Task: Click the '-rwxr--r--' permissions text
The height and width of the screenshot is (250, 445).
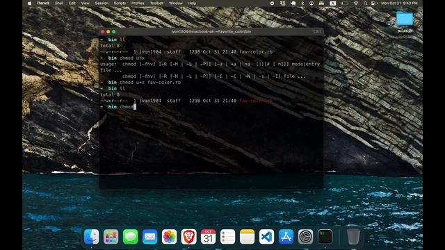Action: point(114,101)
